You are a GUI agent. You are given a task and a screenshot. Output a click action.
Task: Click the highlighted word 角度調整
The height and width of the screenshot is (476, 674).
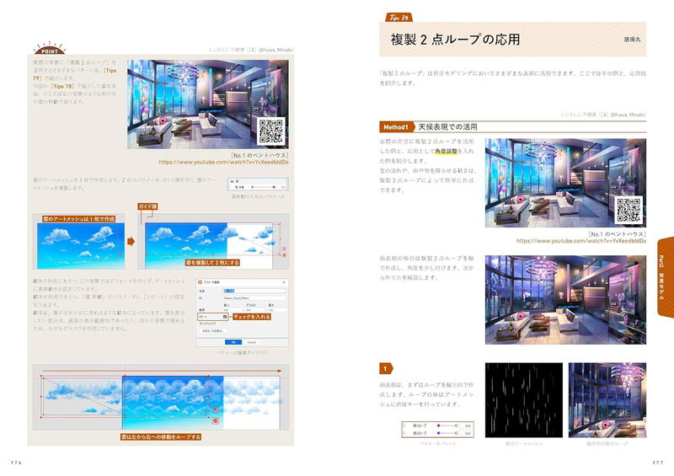446,151
